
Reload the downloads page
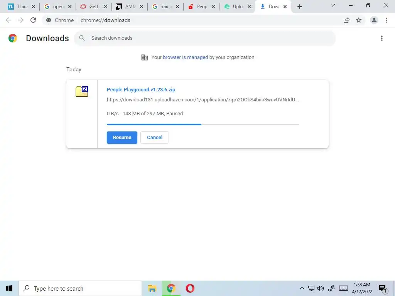33,20
